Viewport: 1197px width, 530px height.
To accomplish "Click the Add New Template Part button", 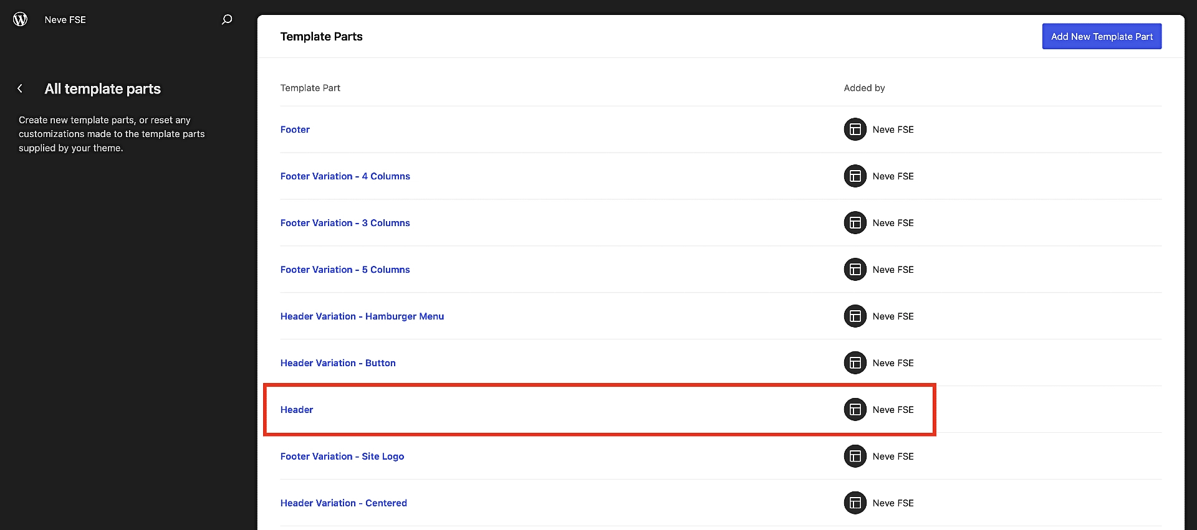I will 1102,37.
